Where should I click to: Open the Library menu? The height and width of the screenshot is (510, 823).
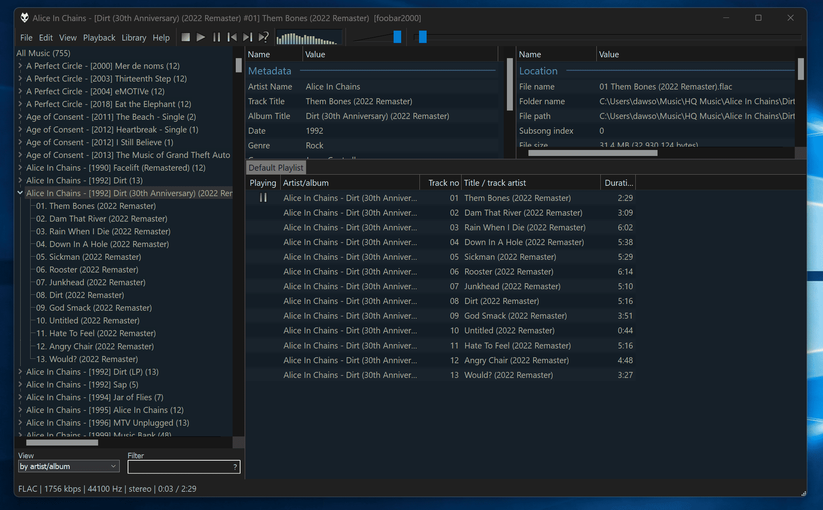click(134, 37)
